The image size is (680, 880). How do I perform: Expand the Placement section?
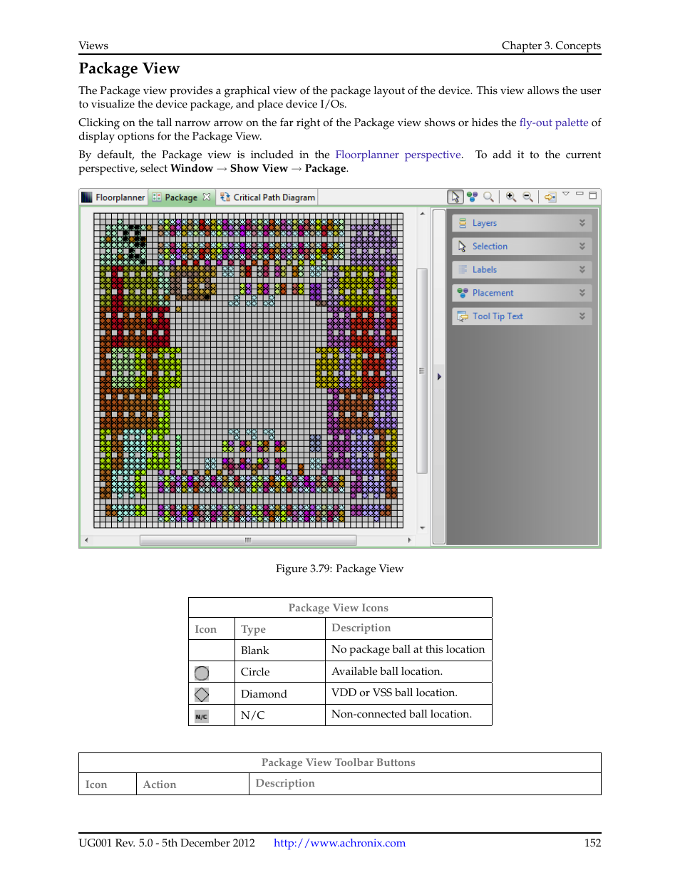tap(582, 292)
